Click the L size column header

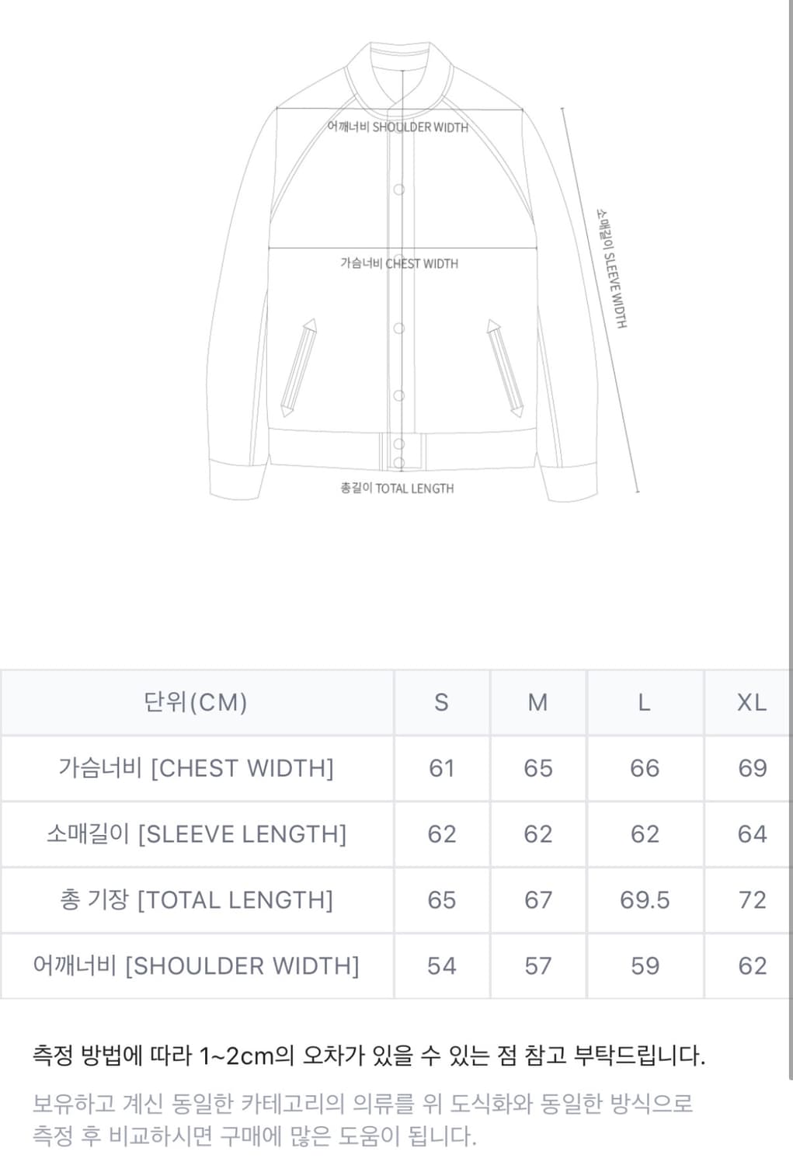(644, 702)
